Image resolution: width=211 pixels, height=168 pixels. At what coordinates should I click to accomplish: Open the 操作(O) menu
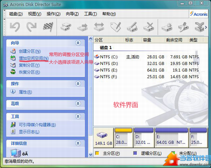(53, 14)
